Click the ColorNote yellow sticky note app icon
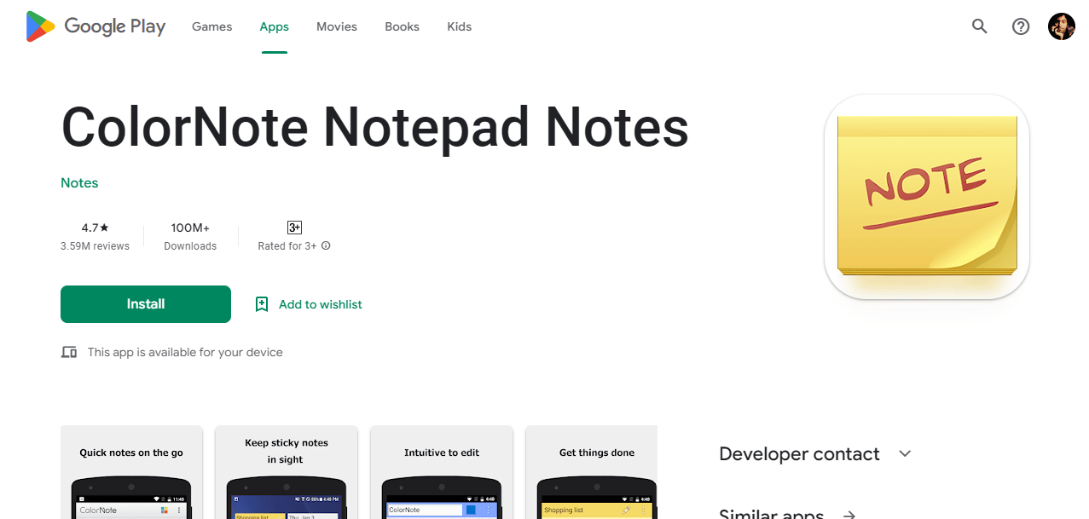The image size is (1089, 519). coord(927,197)
